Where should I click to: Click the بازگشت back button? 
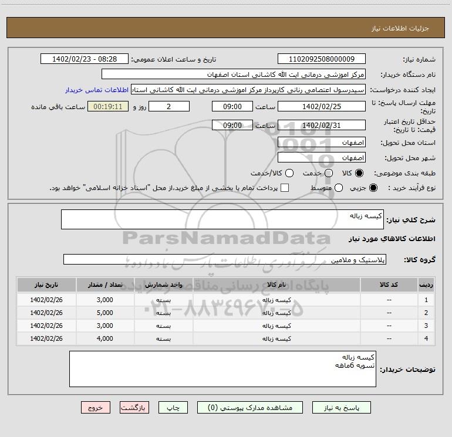[x=134, y=408]
